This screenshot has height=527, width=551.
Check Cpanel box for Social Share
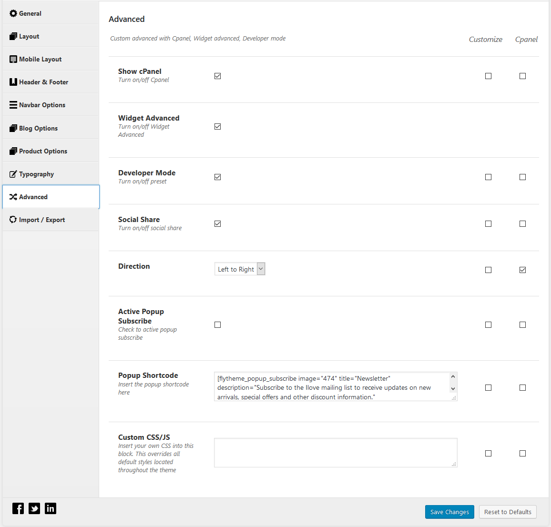click(522, 224)
